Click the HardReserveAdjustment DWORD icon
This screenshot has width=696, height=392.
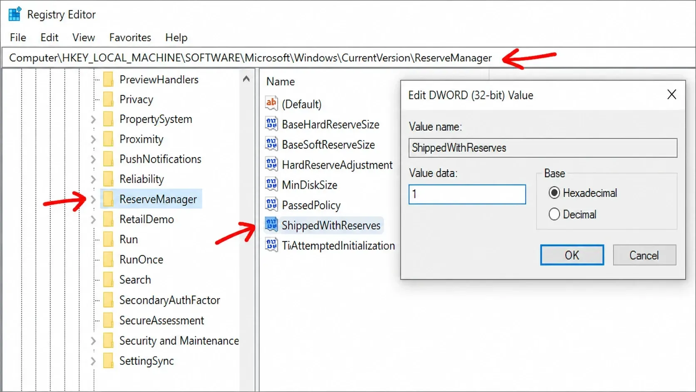point(271,164)
